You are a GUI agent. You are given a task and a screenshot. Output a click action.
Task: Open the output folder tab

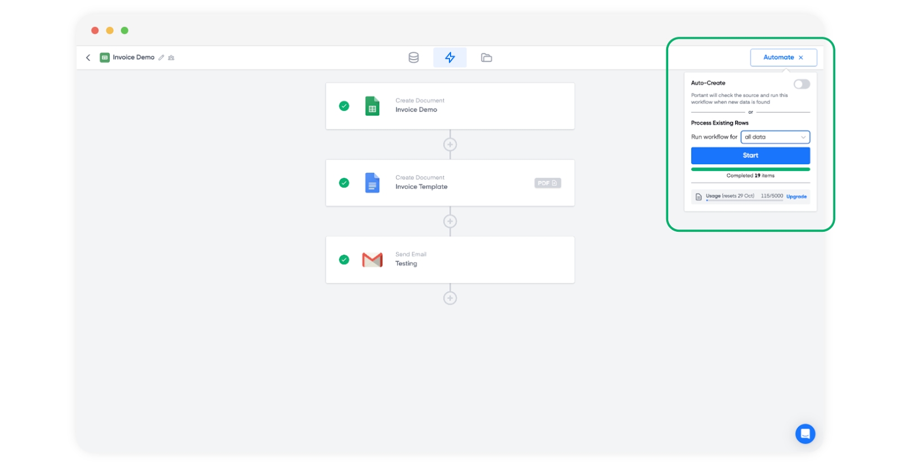[x=487, y=57]
